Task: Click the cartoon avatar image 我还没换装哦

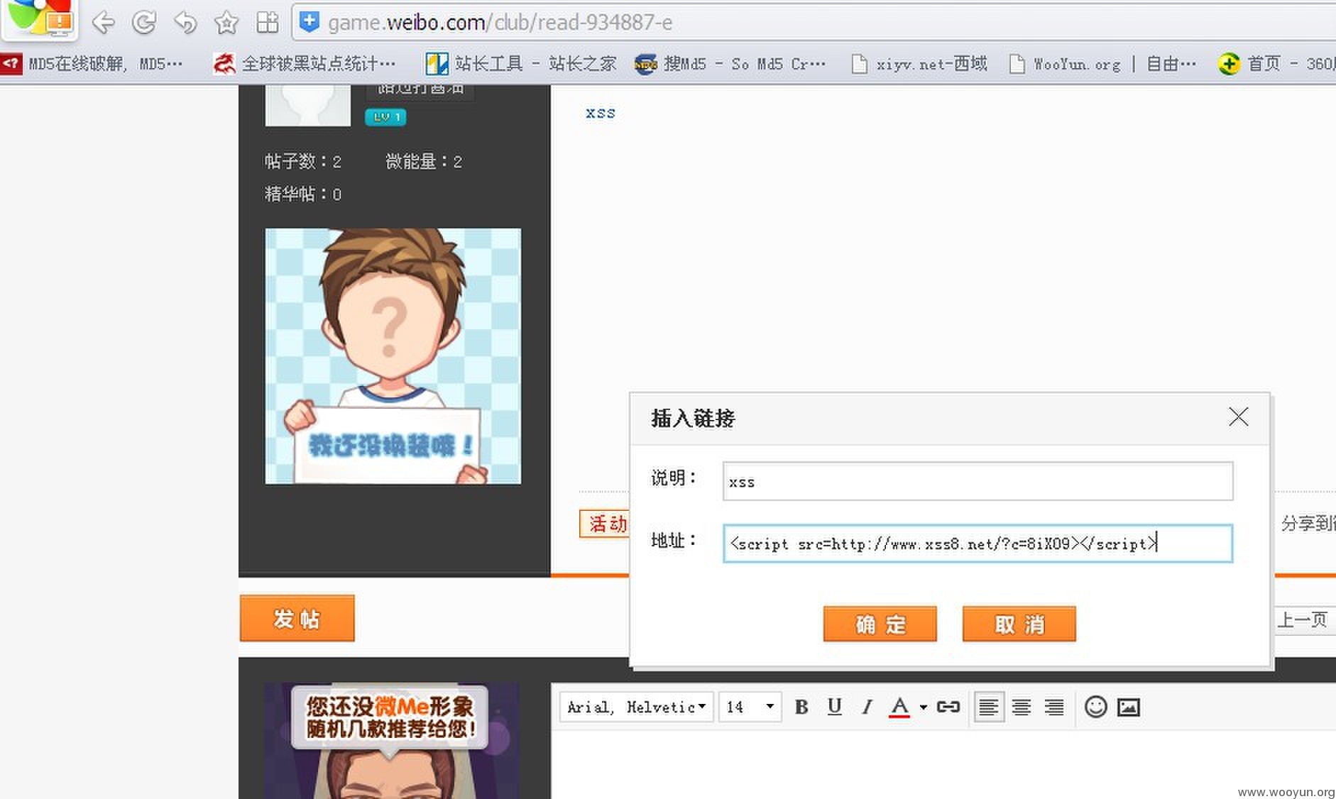Action: point(393,356)
